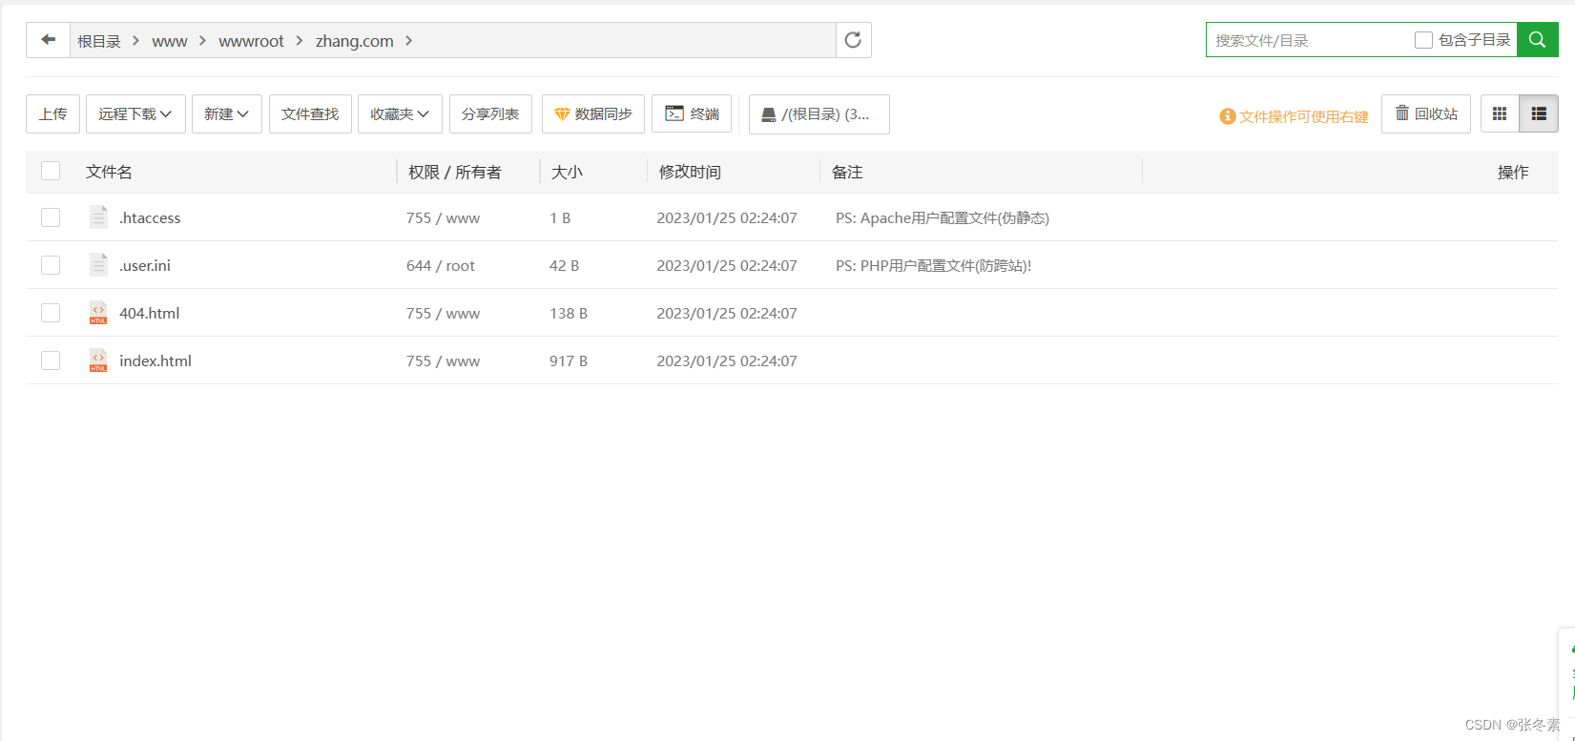
Task: Click 42 B size value
Action: pos(565,265)
